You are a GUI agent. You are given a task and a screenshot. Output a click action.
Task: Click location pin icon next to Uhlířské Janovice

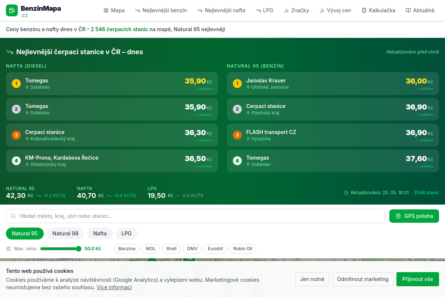pos(248,87)
